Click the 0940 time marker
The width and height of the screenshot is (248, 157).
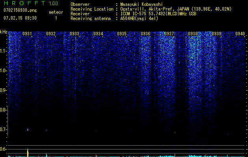[240, 33]
